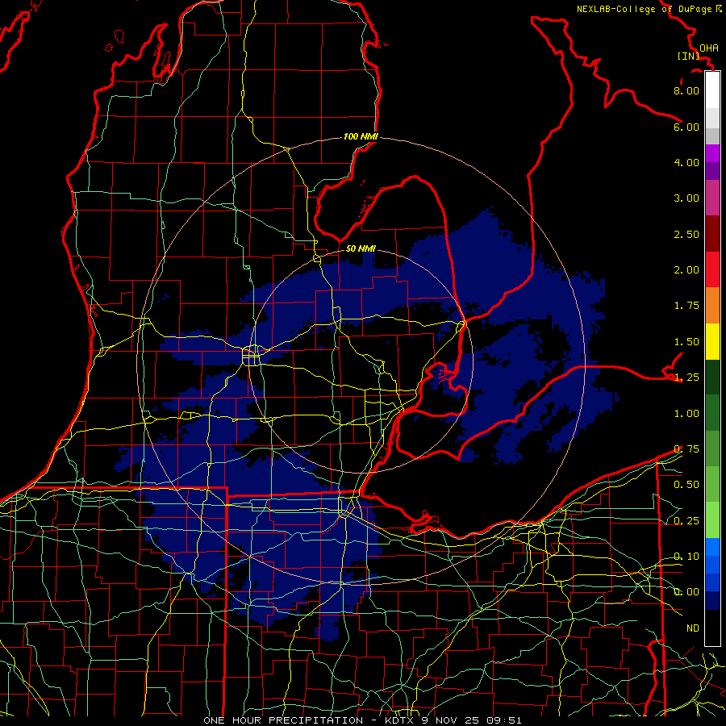The height and width of the screenshot is (726, 726).
Task: Select the 3.00 legend value
Action: (686, 198)
